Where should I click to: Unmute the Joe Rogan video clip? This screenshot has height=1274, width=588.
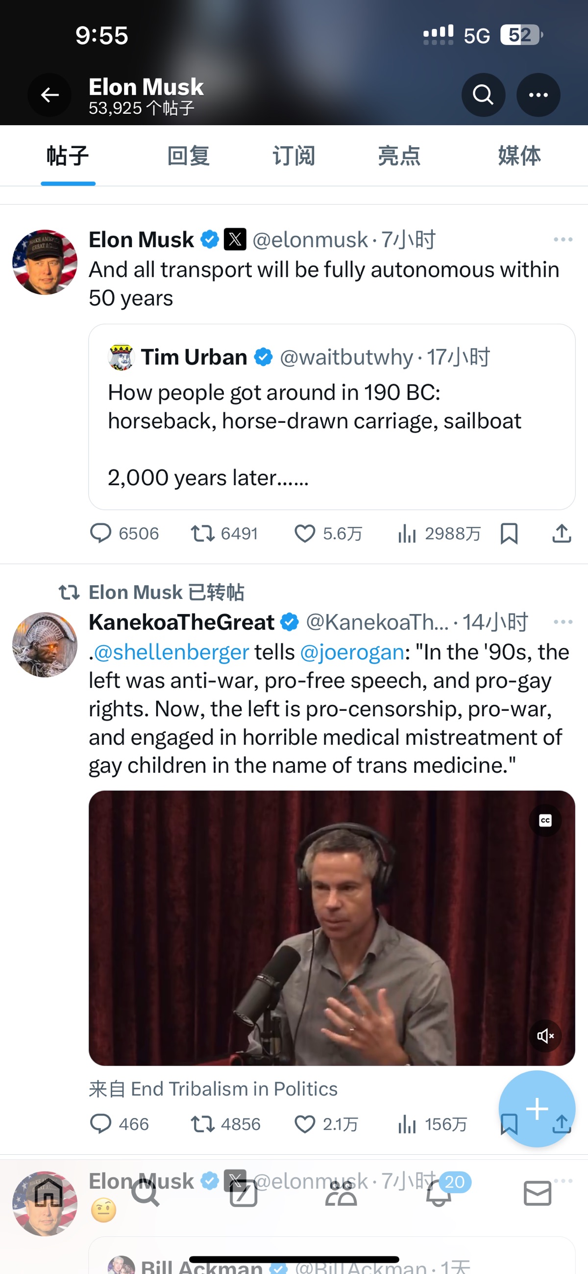coord(545,1036)
